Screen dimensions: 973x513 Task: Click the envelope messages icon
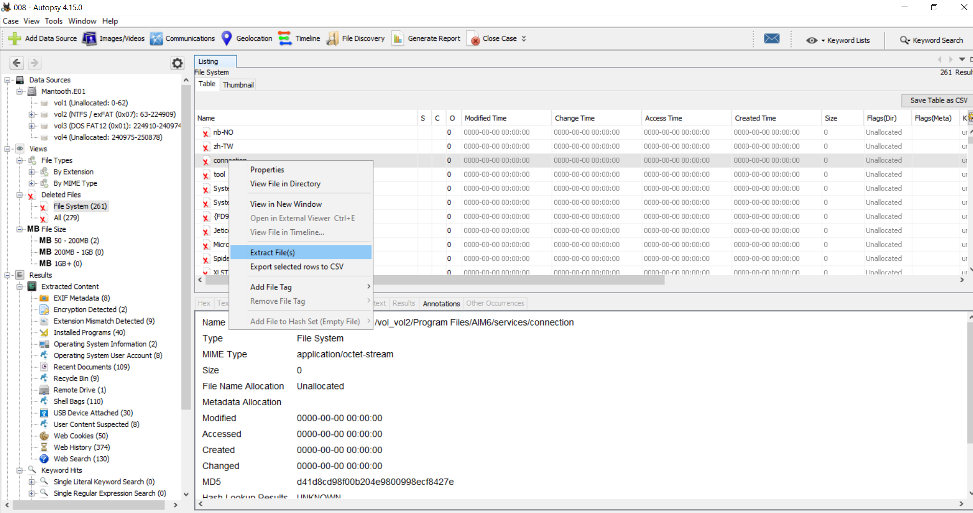[x=772, y=39]
